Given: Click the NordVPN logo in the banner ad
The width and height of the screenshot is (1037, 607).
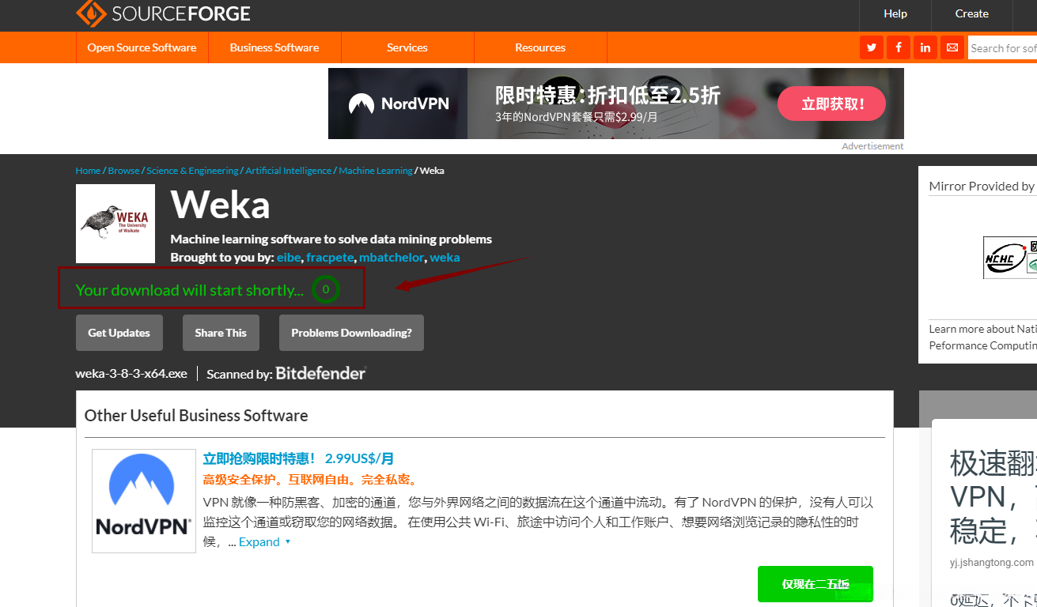Looking at the screenshot, I should pos(399,103).
